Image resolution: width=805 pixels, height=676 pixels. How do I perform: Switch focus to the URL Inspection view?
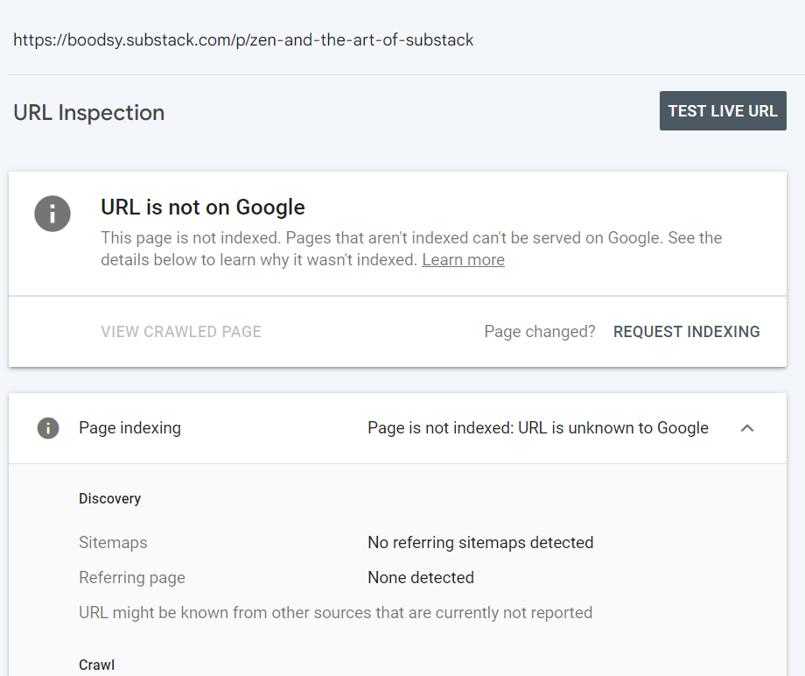point(88,112)
